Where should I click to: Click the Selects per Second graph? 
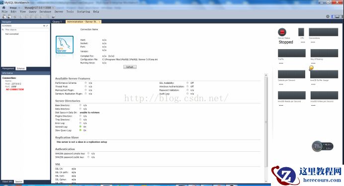pyautogui.click(x=292, y=74)
